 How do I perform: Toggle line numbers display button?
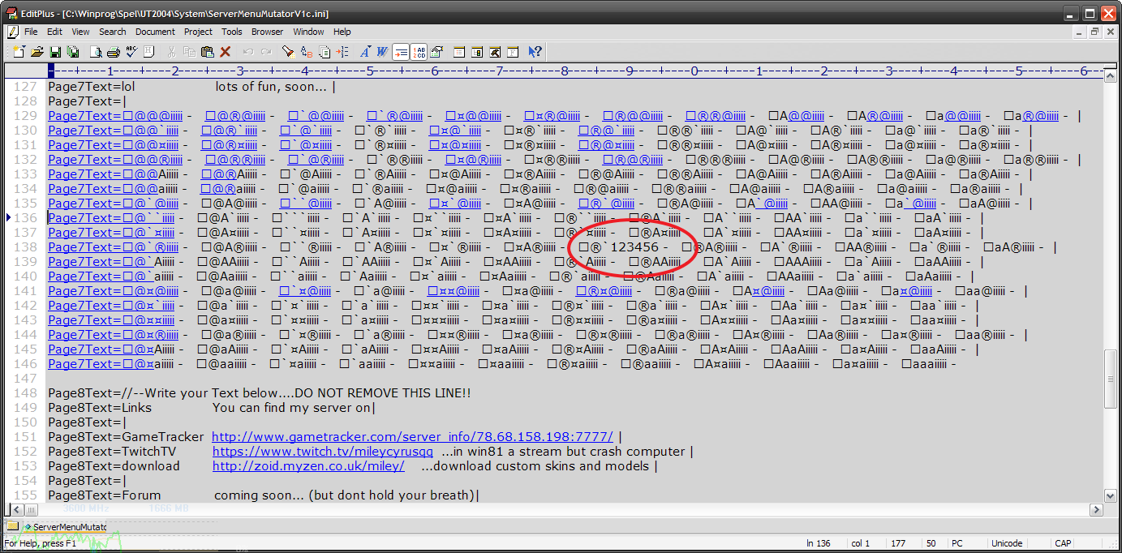click(x=419, y=52)
